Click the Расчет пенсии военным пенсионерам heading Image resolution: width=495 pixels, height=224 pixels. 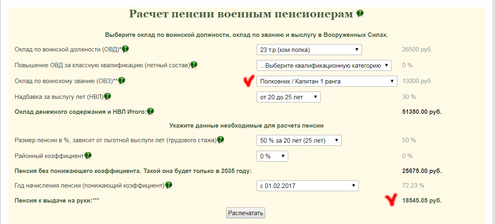(x=241, y=14)
